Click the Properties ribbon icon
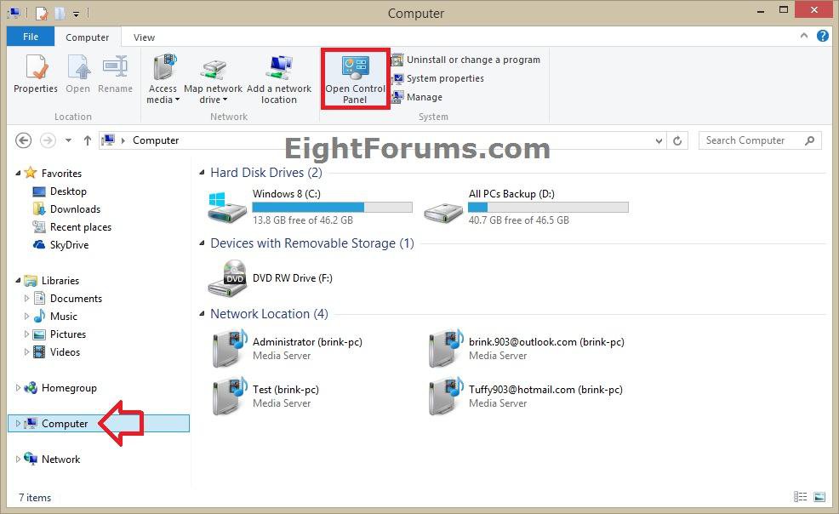This screenshot has height=514, width=839. [36, 74]
